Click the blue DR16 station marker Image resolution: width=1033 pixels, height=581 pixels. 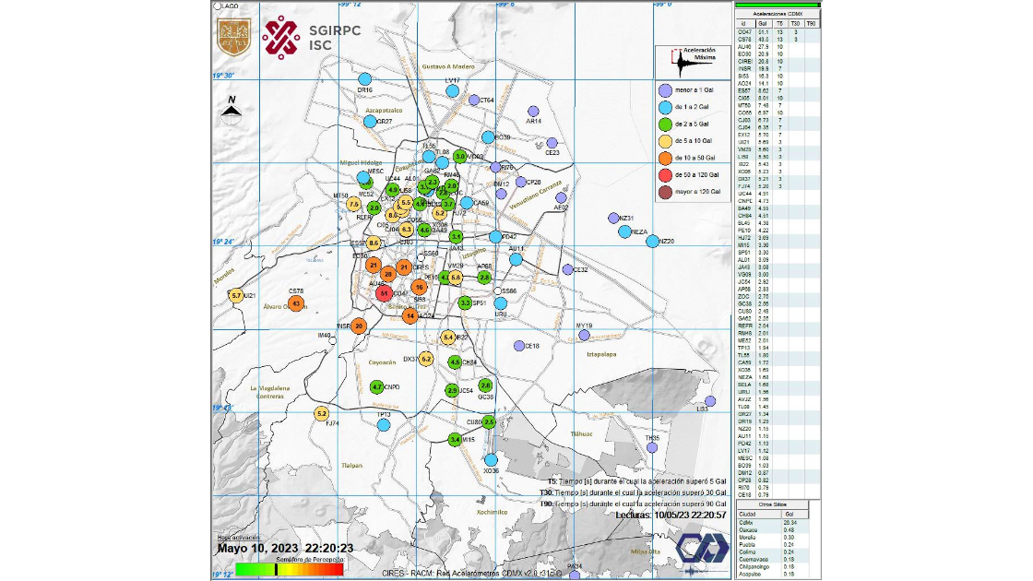(x=366, y=80)
